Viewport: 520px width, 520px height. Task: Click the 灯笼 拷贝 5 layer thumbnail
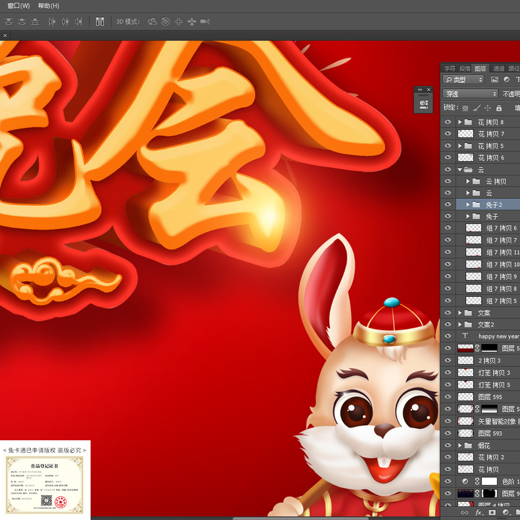pyautogui.click(x=465, y=384)
